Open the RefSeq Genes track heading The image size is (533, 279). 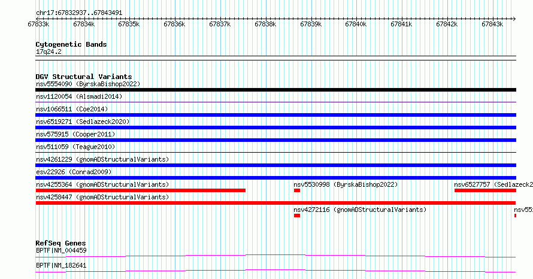[x=60, y=243]
